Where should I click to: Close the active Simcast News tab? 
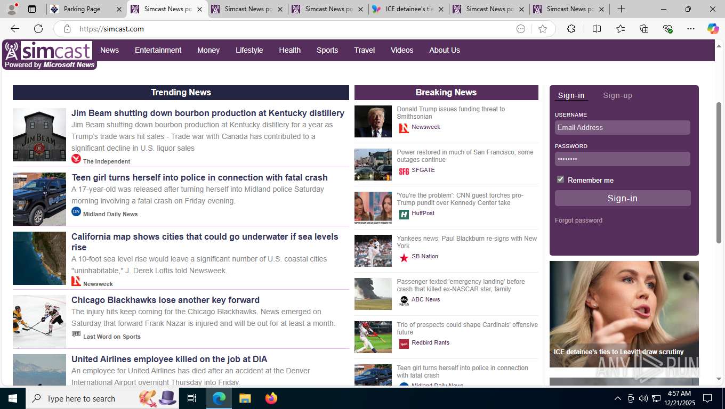coord(199,9)
